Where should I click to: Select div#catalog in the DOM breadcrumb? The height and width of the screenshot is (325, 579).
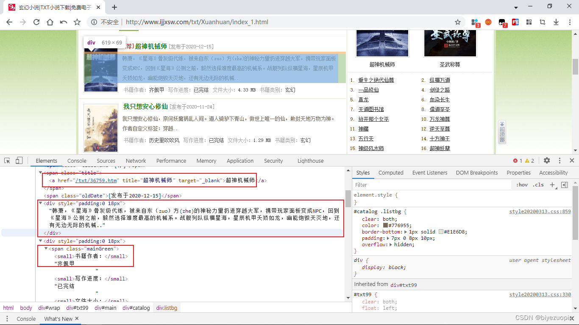[x=136, y=308]
